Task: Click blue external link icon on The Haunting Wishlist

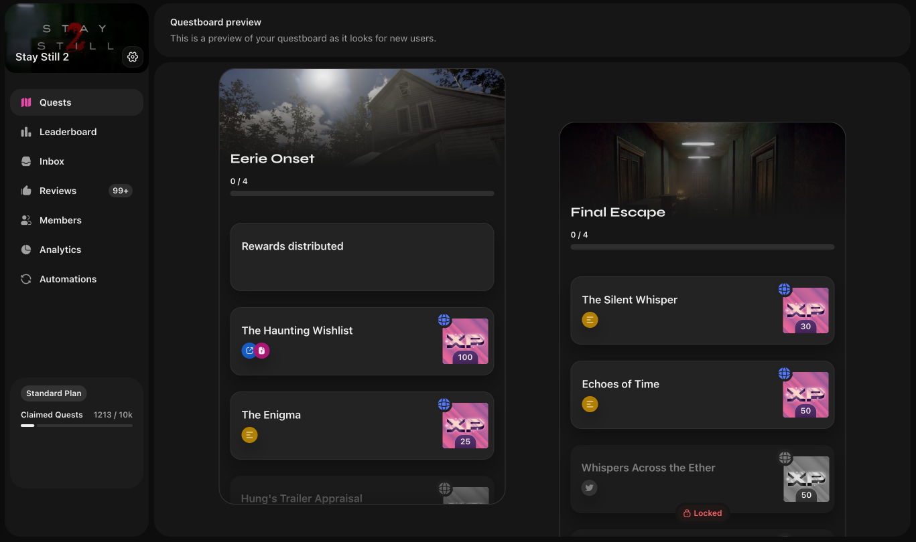Action: (x=249, y=351)
